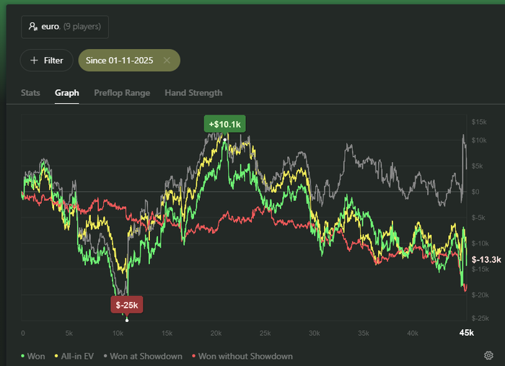Hide the Won at Showdown series
The width and height of the screenshot is (505, 366).
[x=146, y=356]
